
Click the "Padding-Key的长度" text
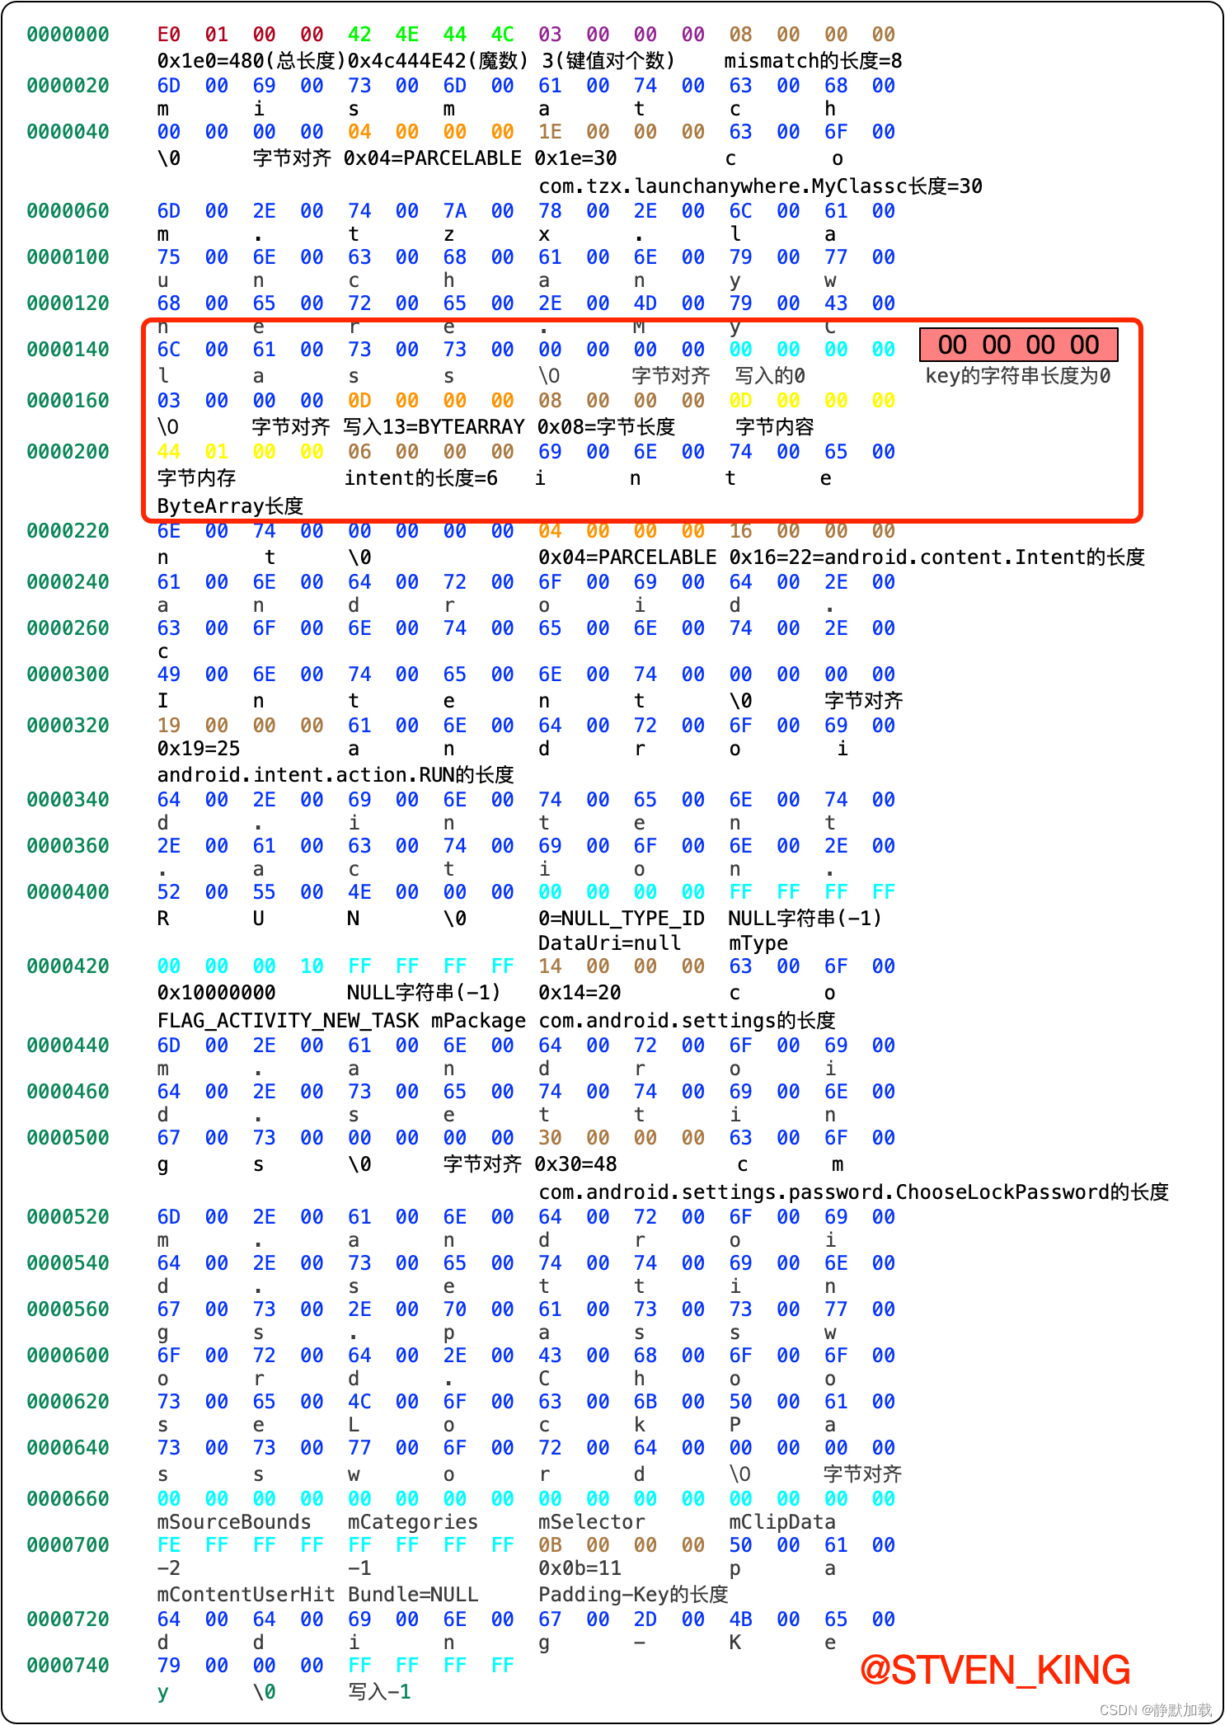tap(633, 1594)
